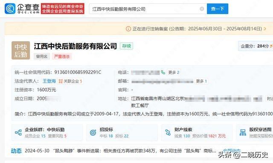Clear the search box with the X icon
The width and height of the screenshot is (273, 163).
pyautogui.click(x=202, y=8)
